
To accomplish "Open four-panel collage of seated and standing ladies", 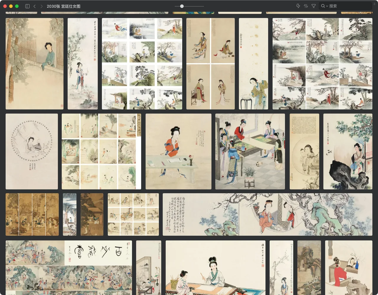I will coord(211,64).
